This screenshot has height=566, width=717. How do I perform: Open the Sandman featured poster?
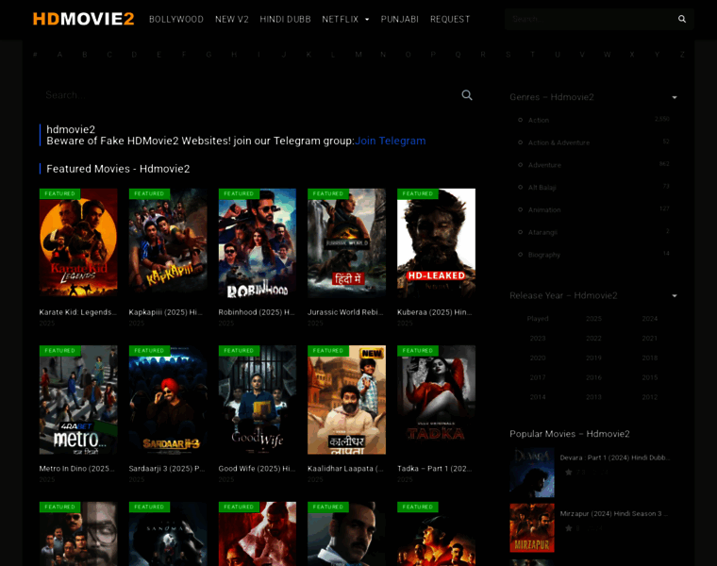tap(168, 534)
